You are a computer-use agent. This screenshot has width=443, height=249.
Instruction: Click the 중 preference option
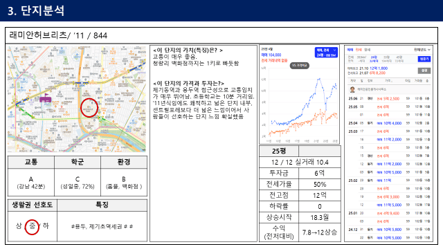click(x=33, y=226)
